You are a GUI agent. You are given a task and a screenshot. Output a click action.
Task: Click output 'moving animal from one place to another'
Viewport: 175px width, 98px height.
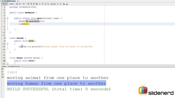(58, 78)
